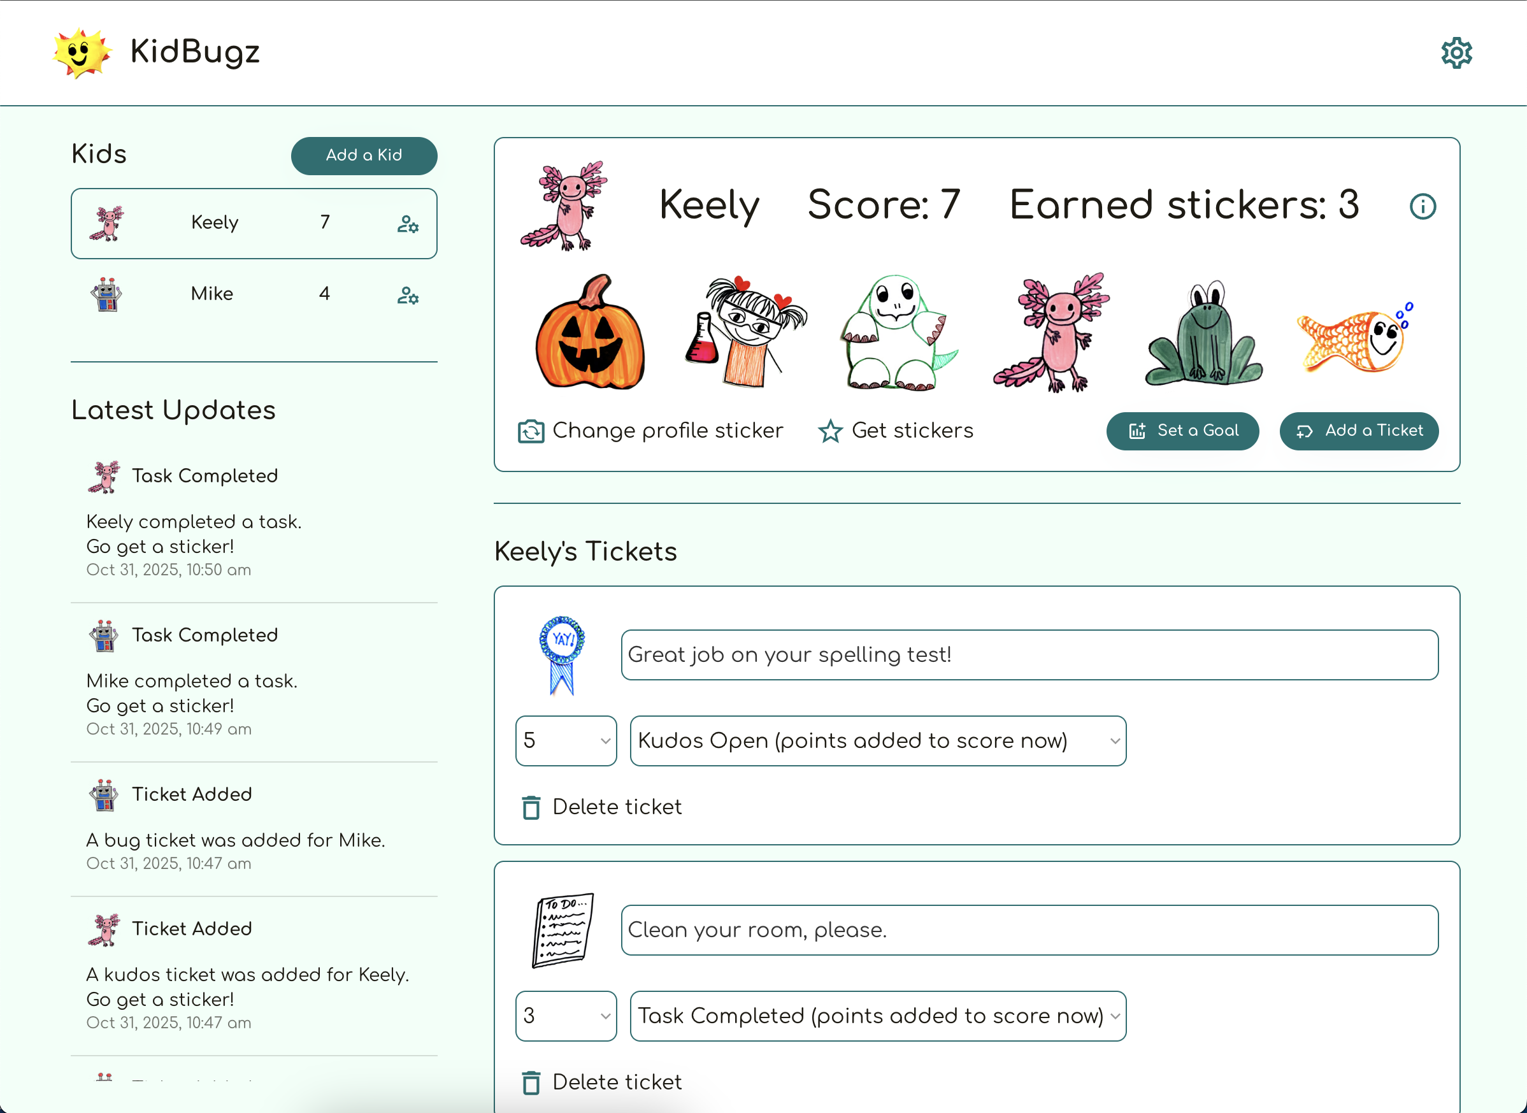Select the green frog sticker
1527x1113 pixels.
[1205, 337]
